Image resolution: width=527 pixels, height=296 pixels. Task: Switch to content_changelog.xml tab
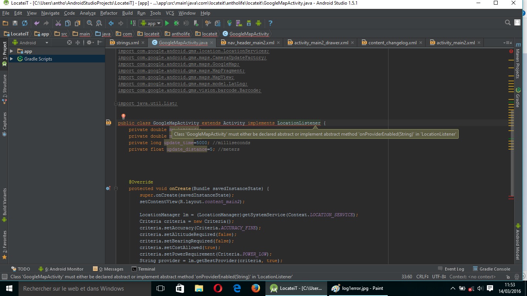pos(392,43)
